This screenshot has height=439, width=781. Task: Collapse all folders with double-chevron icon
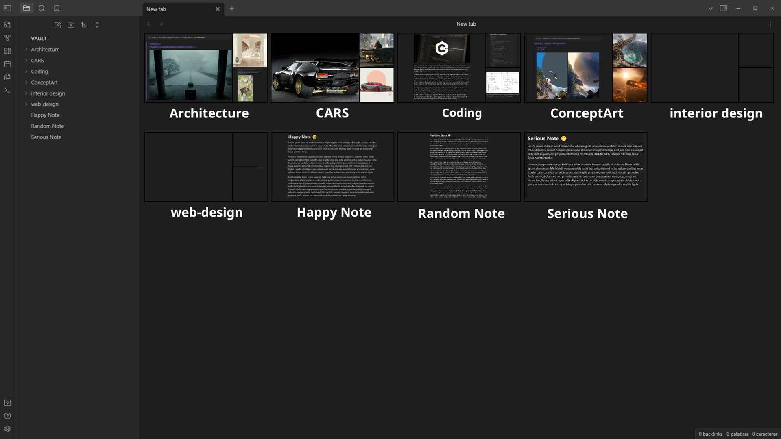tap(97, 25)
